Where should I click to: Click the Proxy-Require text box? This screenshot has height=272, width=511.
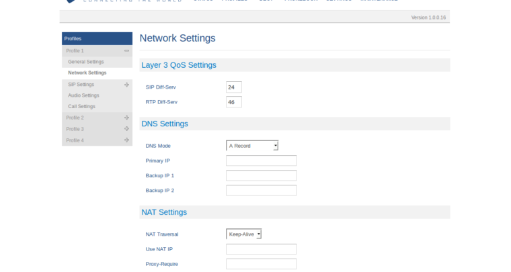coord(261,264)
